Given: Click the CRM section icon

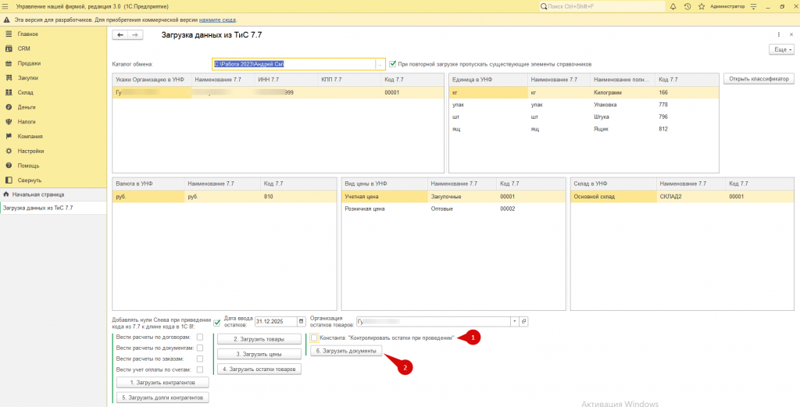Looking at the screenshot, I should point(8,48).
